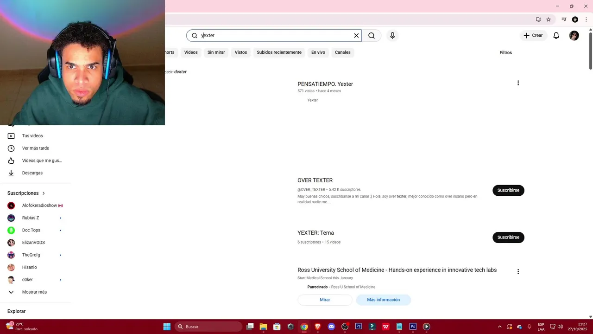This screenshot has width=593, height=334.
Task: Select the Sin mirar filter chip
Action: [x=216, y=52]
